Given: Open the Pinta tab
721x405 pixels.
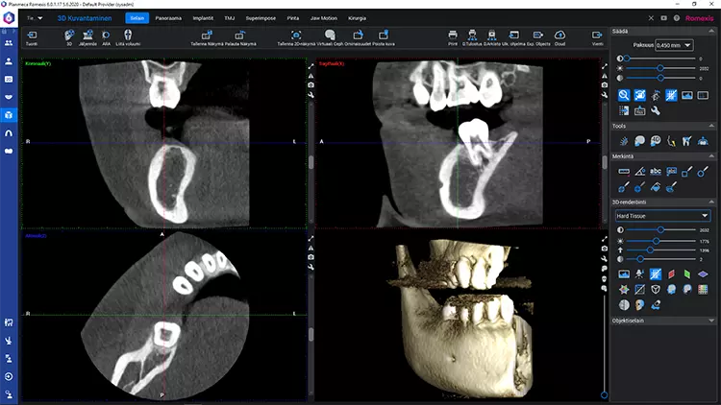Looking at the screenshot, I should pyautogui.click(x=293, y=18).
